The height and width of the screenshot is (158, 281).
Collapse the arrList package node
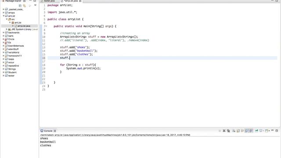10,22
